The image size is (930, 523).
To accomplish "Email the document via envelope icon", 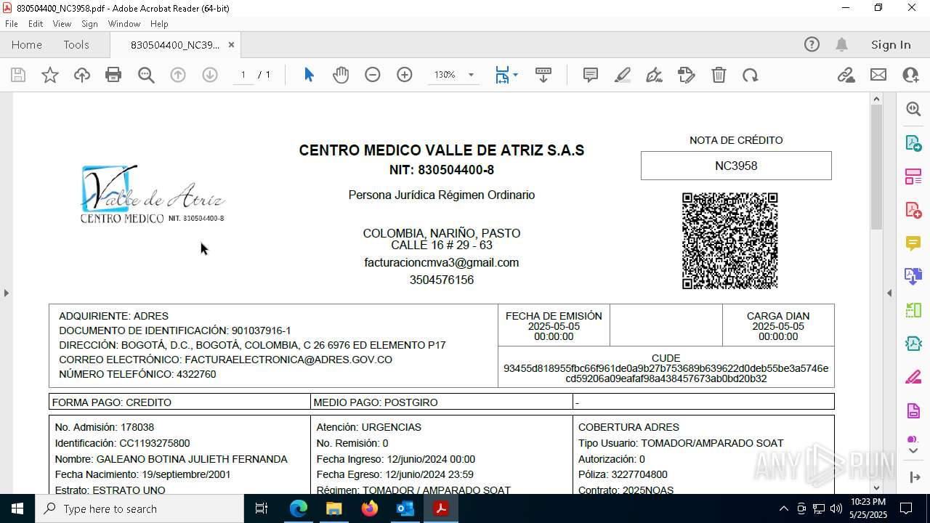I will click(878, 75).
